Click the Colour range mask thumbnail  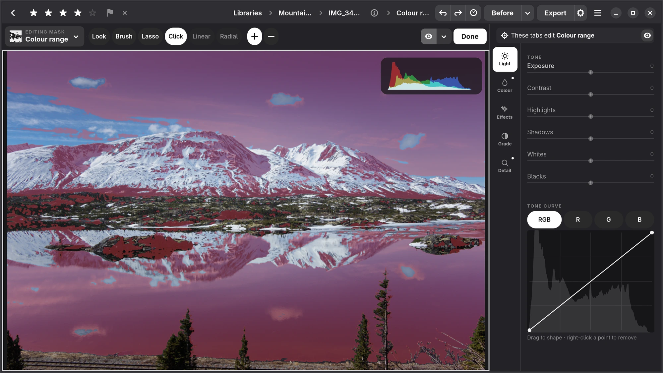point(16,36)
